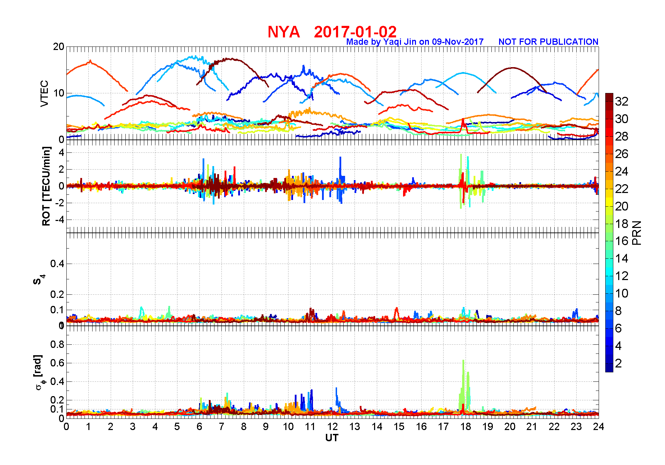Click the VTEC axis tick value 10
The height and width of the screenshot is (465, 665).
(59, 93)
